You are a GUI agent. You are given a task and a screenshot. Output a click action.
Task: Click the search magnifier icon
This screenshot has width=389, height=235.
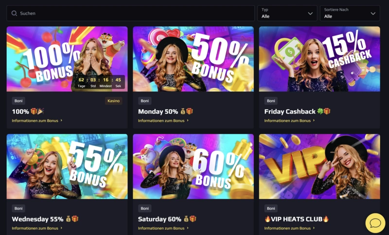tap(14, 13)
